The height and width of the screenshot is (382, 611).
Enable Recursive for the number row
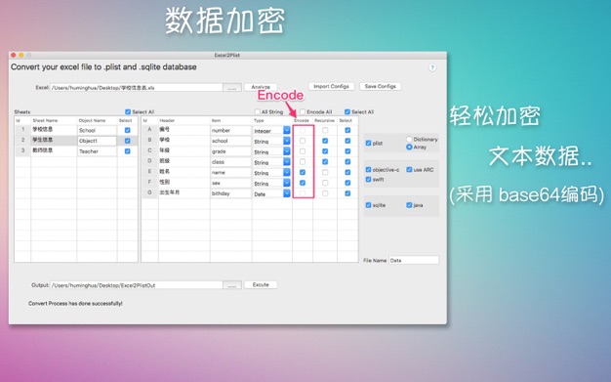[x=325, y=130]
